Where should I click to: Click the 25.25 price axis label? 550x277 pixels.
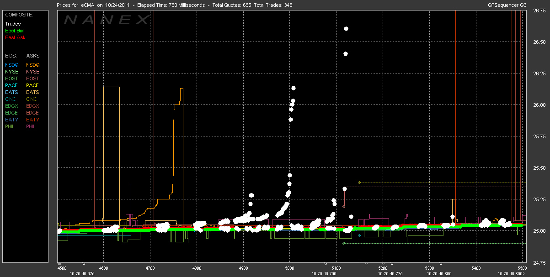coord(540,199)
